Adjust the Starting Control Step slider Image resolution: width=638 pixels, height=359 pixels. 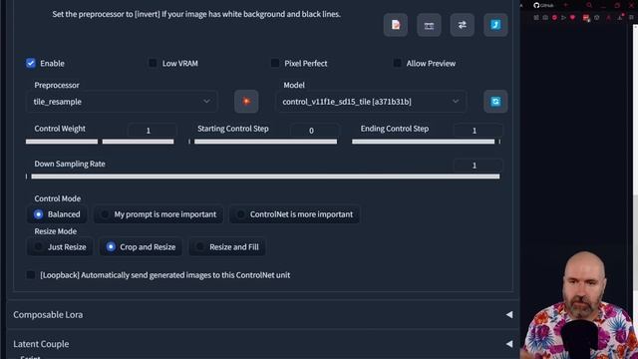point(263,142)
